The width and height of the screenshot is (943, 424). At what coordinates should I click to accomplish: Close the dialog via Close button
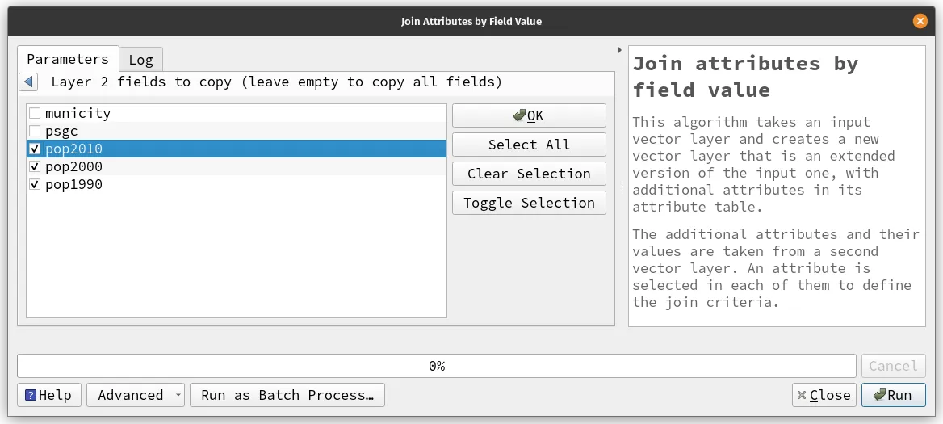[824, 395]
